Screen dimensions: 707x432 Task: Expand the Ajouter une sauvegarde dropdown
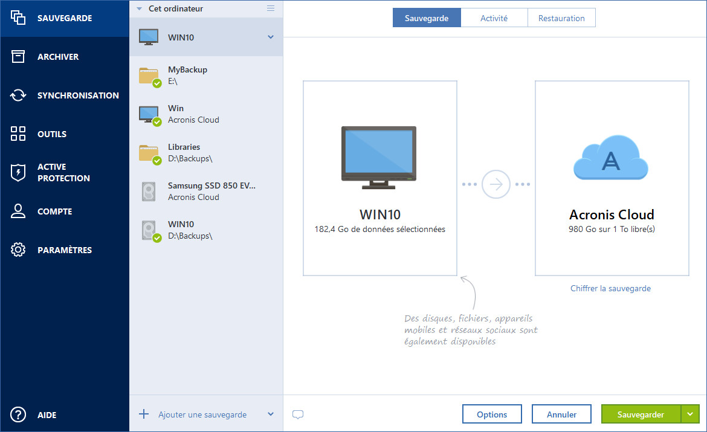271,414
